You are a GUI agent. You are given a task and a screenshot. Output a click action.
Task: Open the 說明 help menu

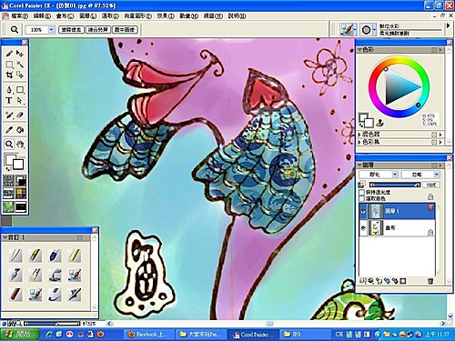(x=237, y=15)
